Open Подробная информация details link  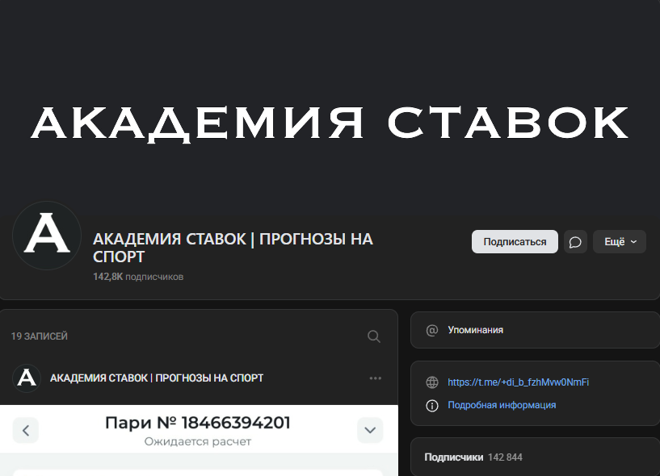(x=502, y=405)
